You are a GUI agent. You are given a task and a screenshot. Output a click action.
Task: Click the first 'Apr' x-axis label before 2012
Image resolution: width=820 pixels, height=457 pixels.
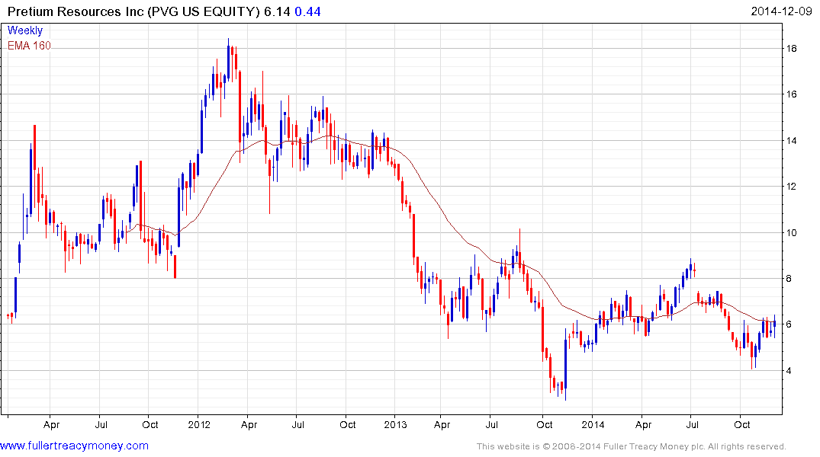click(51, 424)
